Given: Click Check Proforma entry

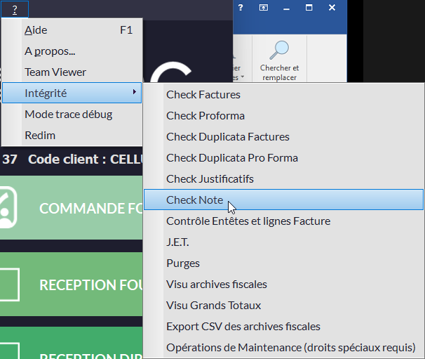Looking at the screenshot, I should 205,116.
